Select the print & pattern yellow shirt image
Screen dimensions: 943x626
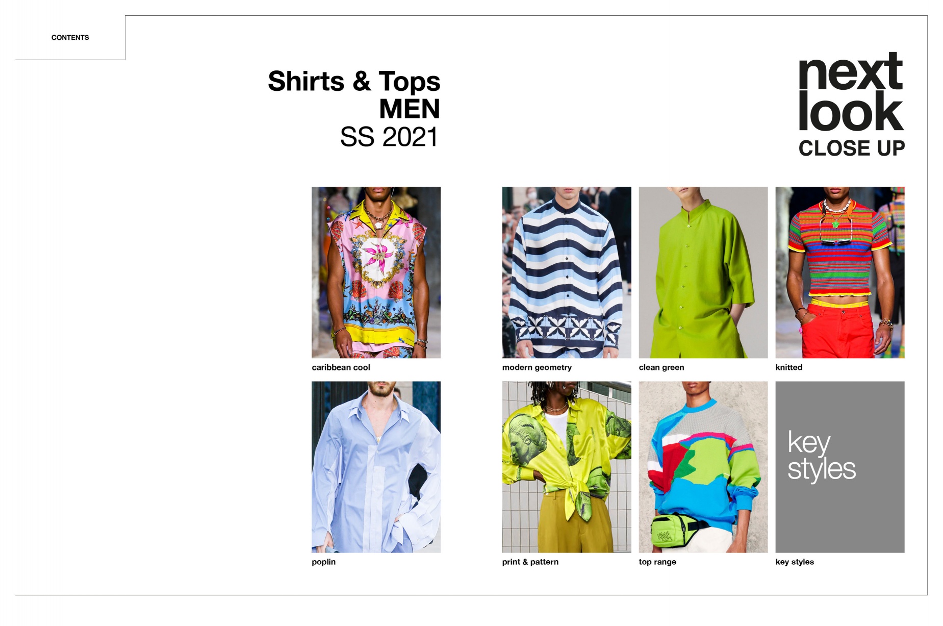pos(566,467)
